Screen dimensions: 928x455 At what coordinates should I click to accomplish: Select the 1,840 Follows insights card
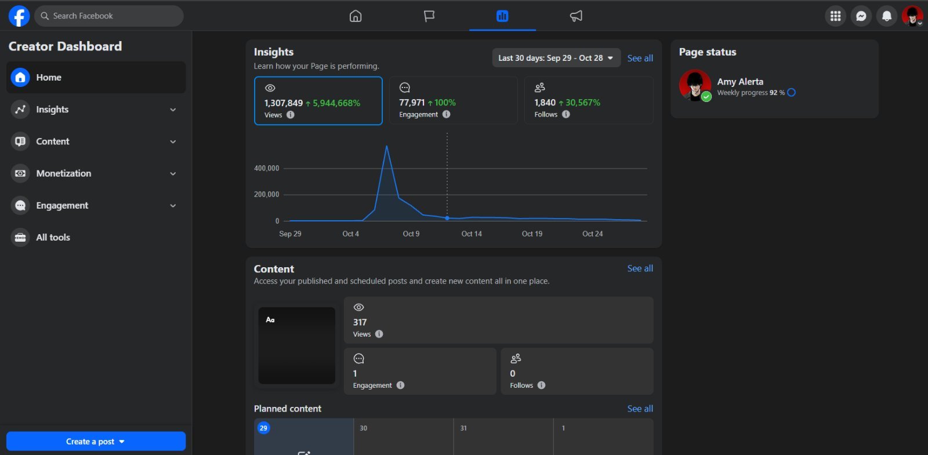(589, 101)
